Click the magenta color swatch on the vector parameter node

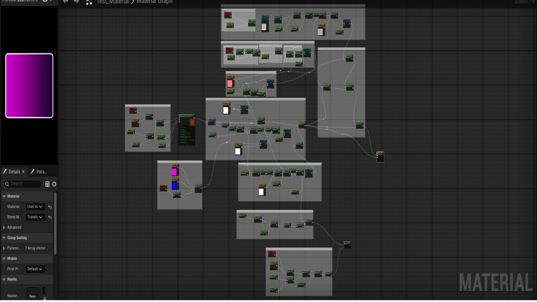point(174,172)
